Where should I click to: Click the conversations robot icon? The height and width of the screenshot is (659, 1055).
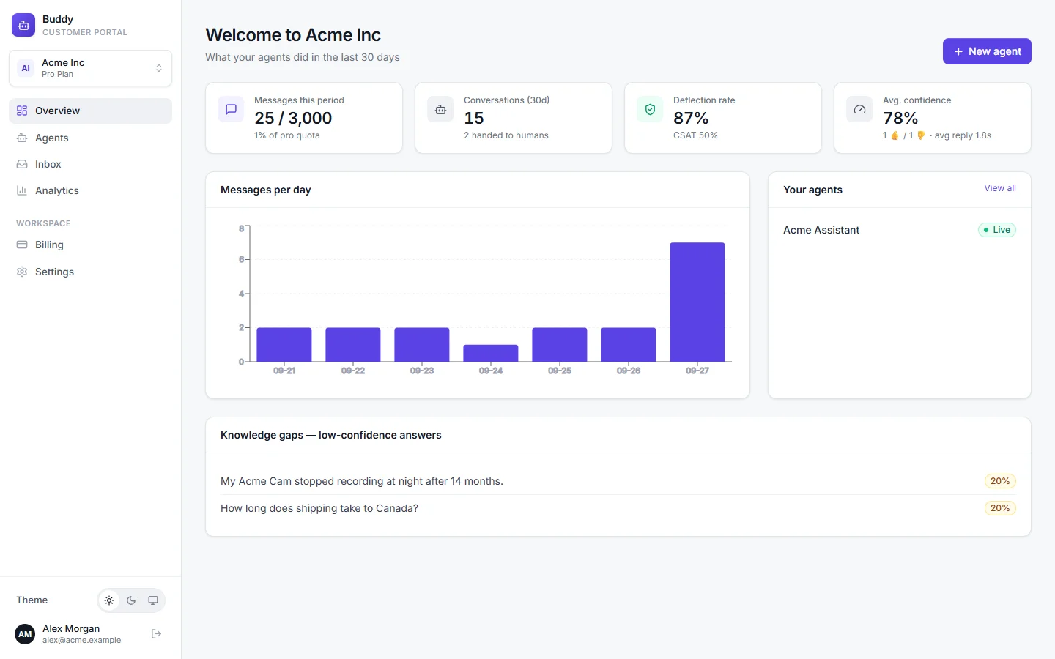440,109
